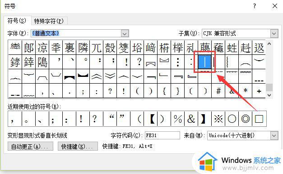Viewport: 283px width, 174px height.
Task: Open dialog help with the ? button
Action: click(x=255, y=6)
